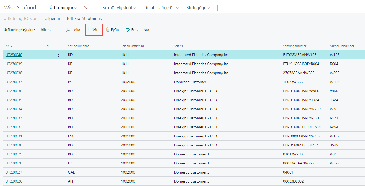
Task: Click the plus icon for Nýtt
Action: [x=88, y=30]
